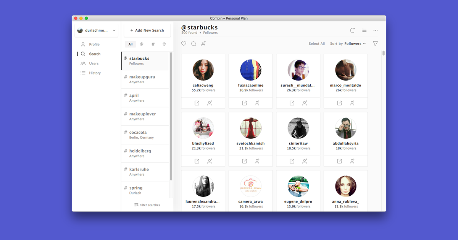Open sinioritaw's external link icon
Image resolution: width=458 pixels, height=240 pixels.
point(292,161)
